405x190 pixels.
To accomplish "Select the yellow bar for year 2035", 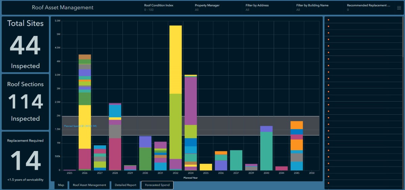I will pyautogui.click(x=206, y=167).
